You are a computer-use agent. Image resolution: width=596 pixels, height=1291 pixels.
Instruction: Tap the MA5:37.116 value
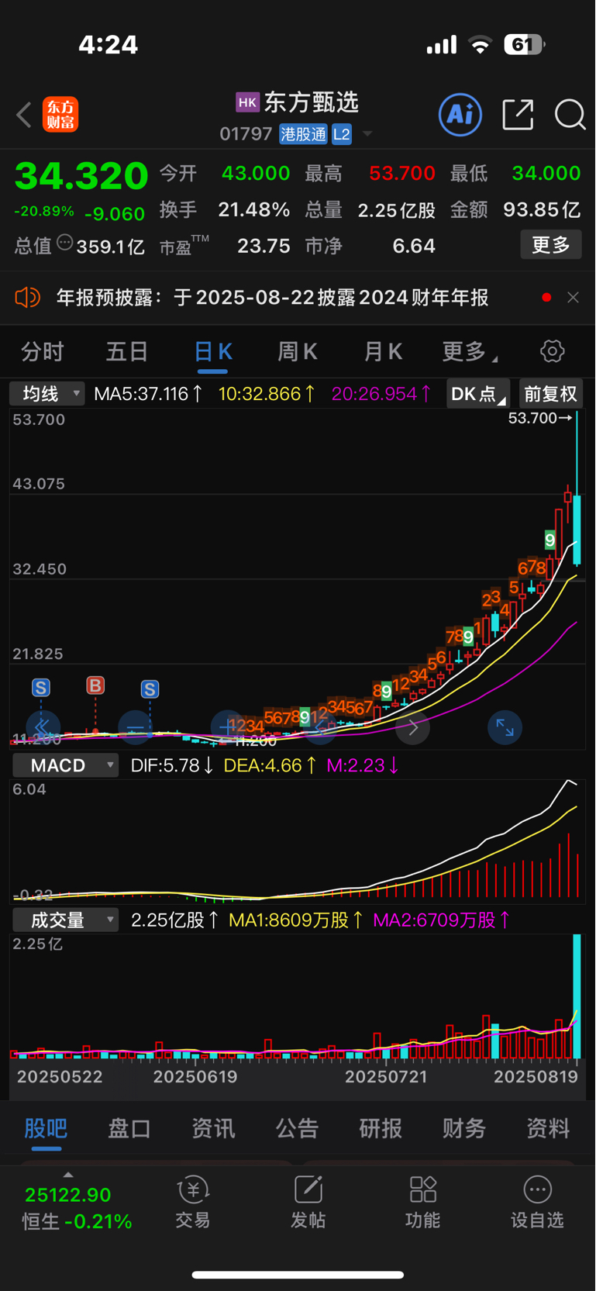click(148, 394)
